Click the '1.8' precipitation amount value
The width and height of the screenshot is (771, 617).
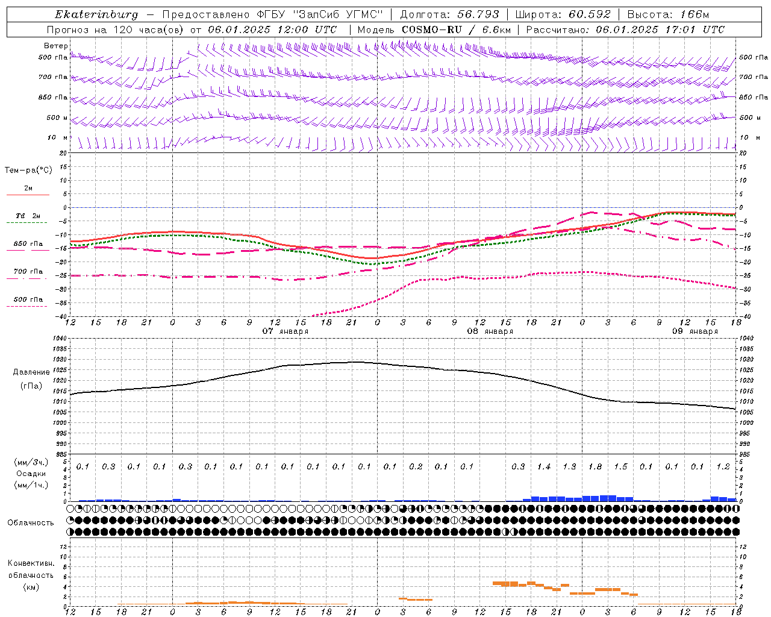pos(595,467)
